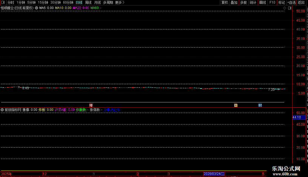Viewport: 308px width, 177px height.
Task: Click the 标记 mark button
Action: point(282,2)
